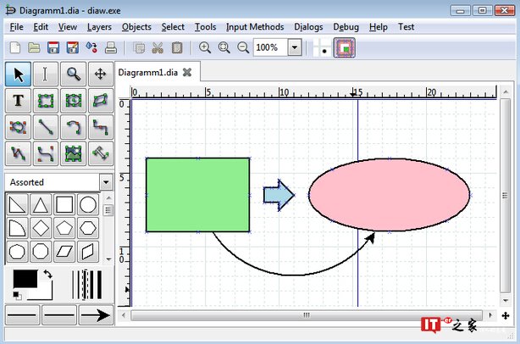Click the Zoom In toolbar icon

click(x=204, y=47)
